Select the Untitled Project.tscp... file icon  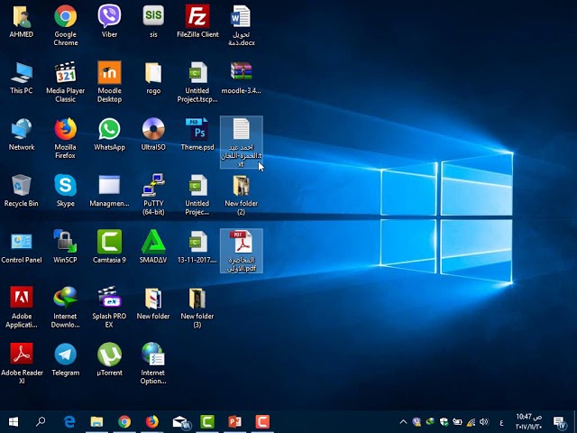click(x=197, y=82)
